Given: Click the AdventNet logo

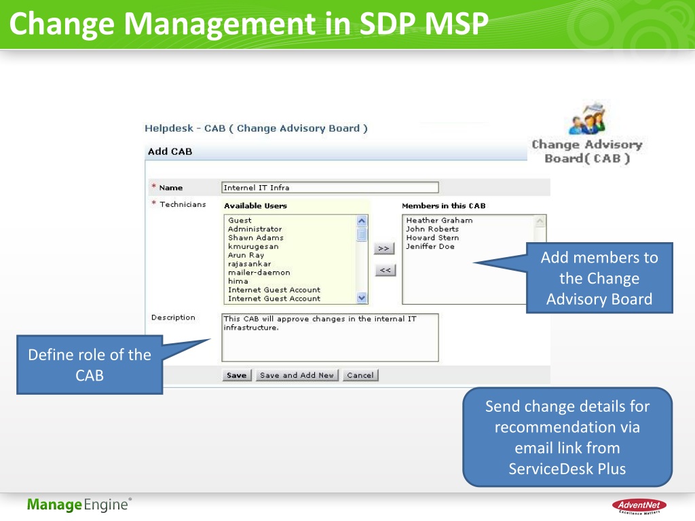Looking at the screenshot, I should (x=639, y=506).
